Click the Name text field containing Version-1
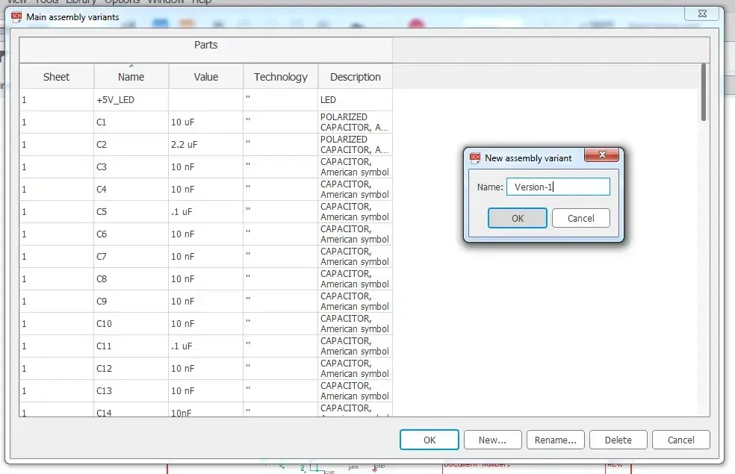 tap(557, 187)
